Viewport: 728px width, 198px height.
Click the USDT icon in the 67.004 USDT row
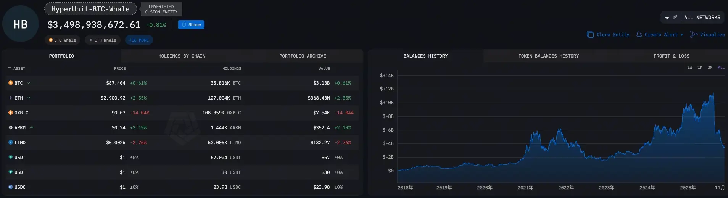11,157
